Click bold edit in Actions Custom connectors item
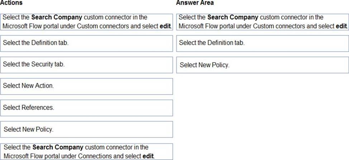This screenshot has height=160, width=349. [x=166, y=26]
